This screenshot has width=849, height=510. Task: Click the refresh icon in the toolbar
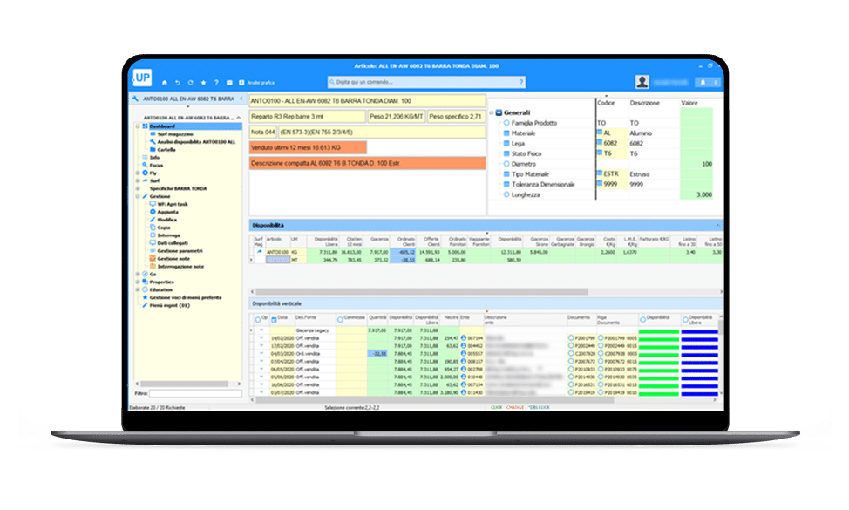coord(189,82)
